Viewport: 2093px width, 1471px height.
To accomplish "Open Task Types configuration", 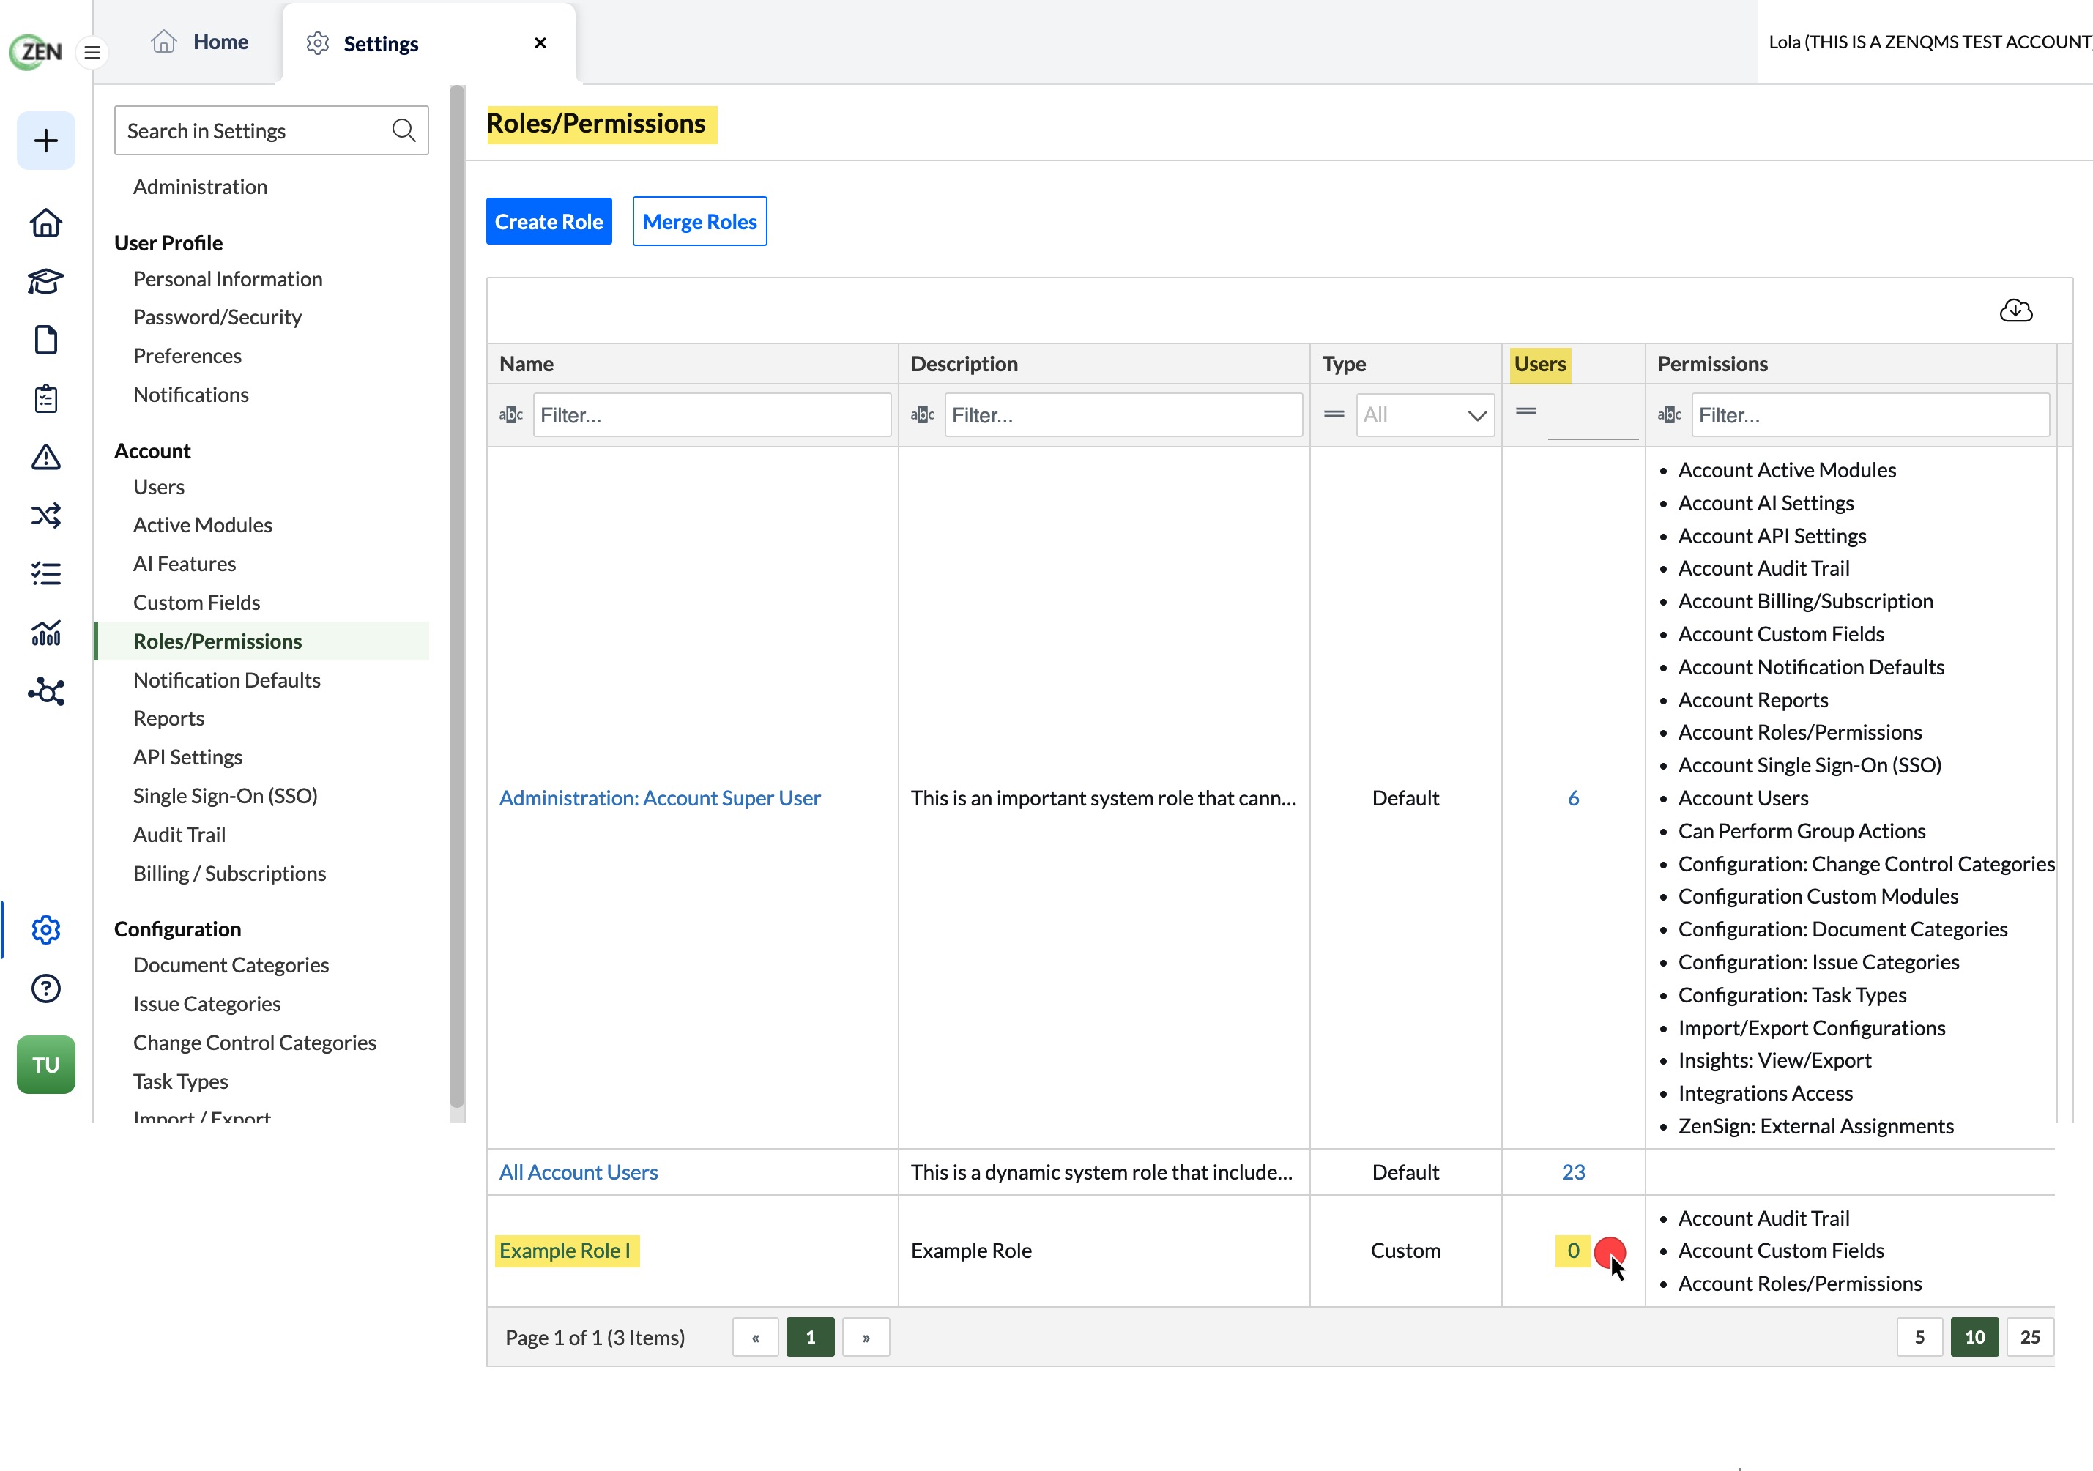I will coord(180,1081).
